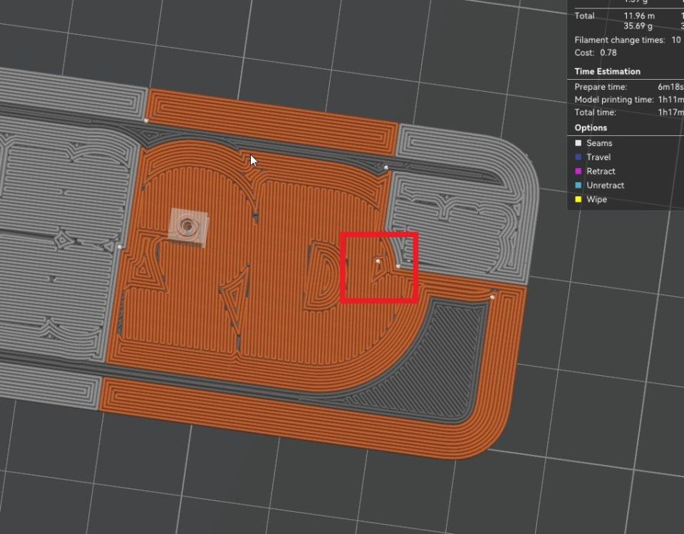This screenshot has height=534, width=684.
Task: Click the Filament change times entry
Action: [x=627, y=40]
